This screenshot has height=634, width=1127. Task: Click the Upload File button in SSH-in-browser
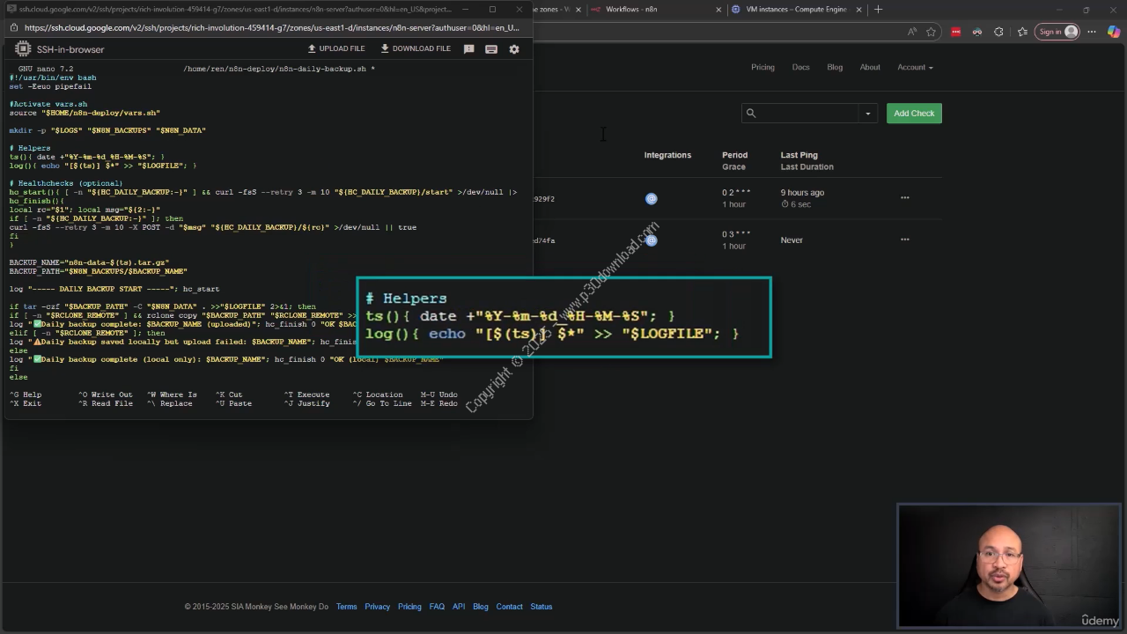pyautogui.click(x=335, y=48)
